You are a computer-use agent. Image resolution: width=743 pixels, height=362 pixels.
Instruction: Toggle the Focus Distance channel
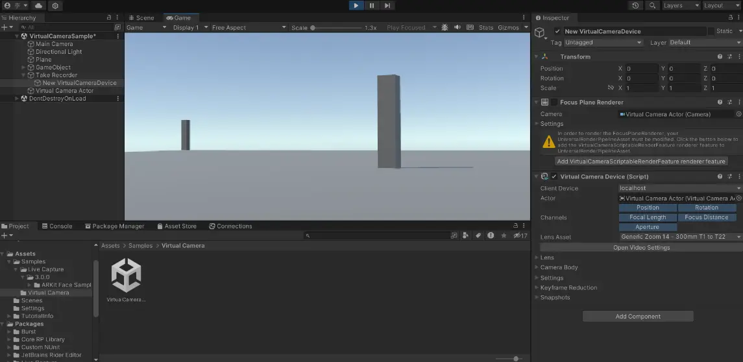pyautogui.click(x=707, y=217)
